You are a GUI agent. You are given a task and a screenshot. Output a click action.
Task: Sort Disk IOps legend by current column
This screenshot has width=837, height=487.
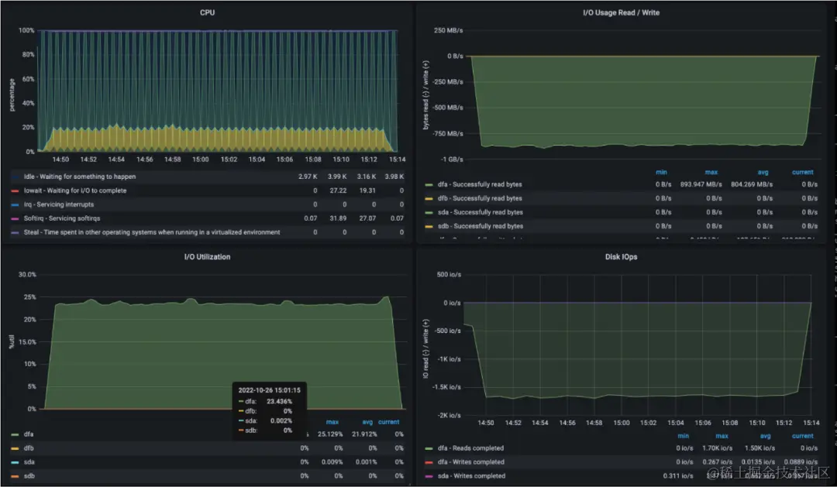point(802,436)
